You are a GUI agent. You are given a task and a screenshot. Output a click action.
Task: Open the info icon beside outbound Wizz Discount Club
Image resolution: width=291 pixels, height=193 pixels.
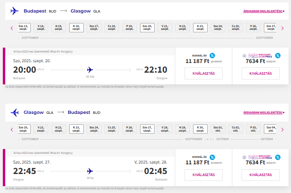click(x=244, y=56)
